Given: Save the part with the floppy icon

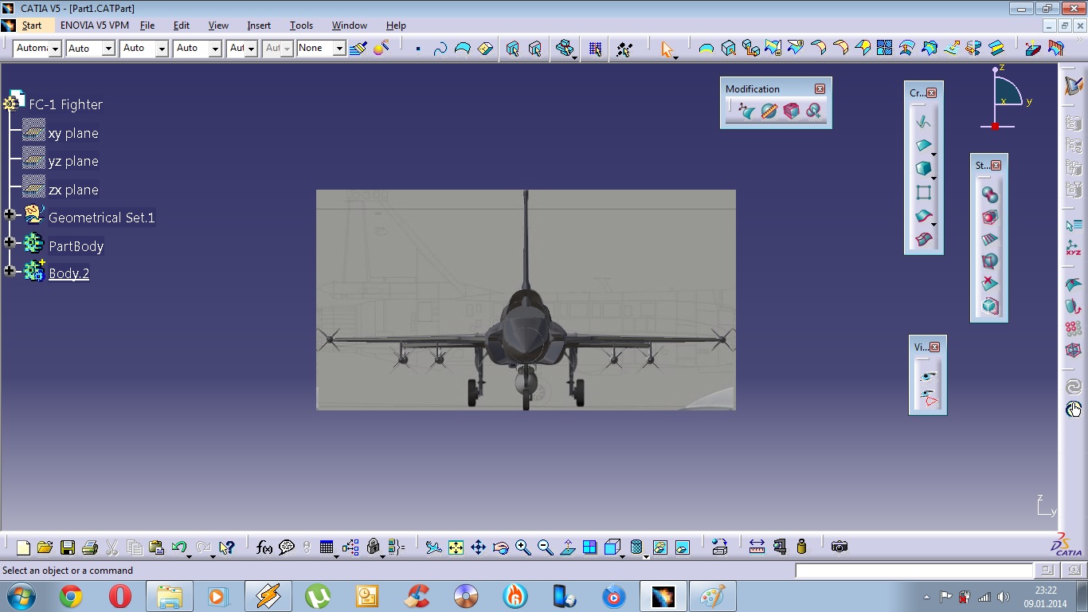Looking at the screenshot, I should tap(67, 547).
